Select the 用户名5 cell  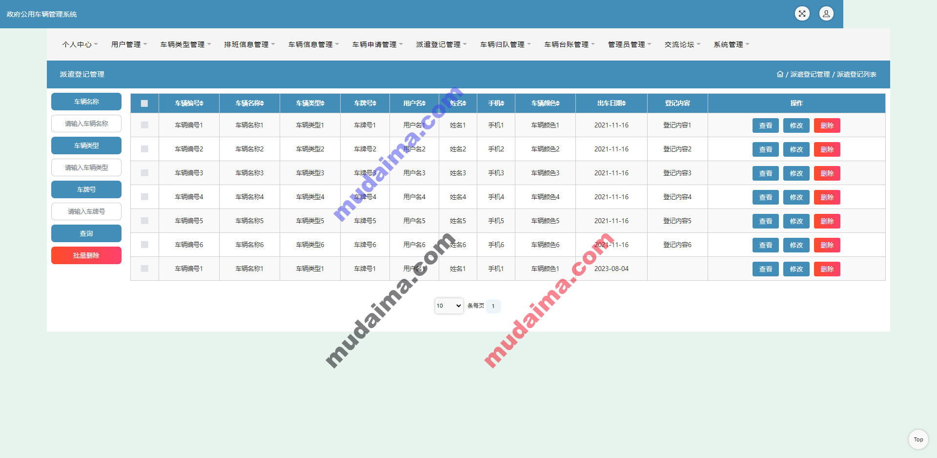click(414, 221)
